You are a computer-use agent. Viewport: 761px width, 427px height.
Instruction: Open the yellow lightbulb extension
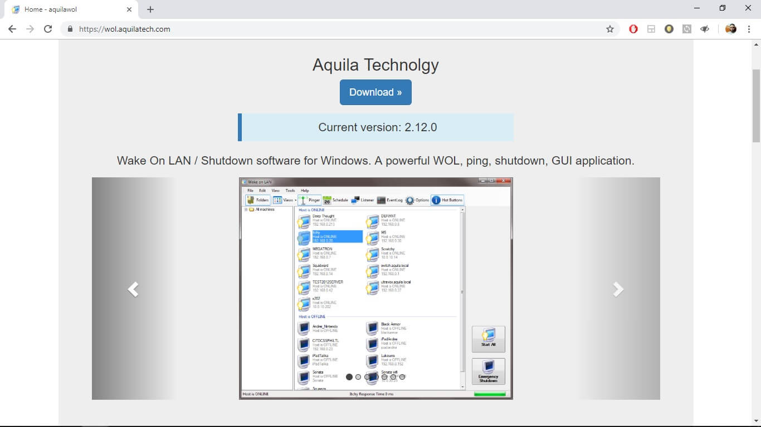[669, 29]
